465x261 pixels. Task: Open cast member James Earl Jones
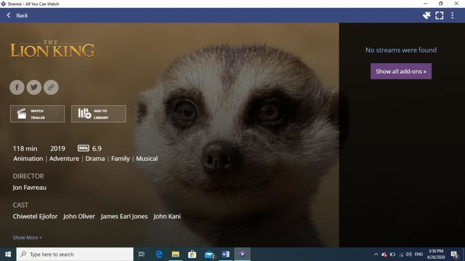(124, 216)
